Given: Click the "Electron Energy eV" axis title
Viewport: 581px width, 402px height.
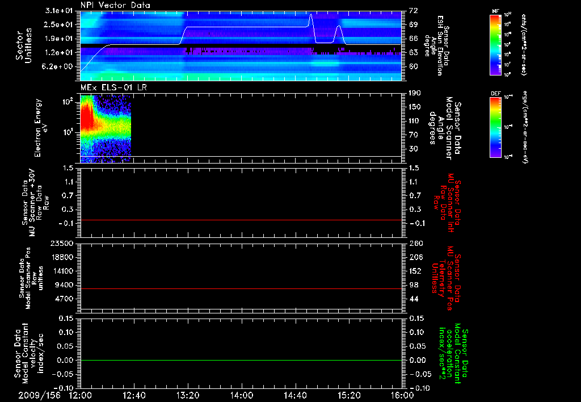Looking at the screenshot, I should coord(41,128).
